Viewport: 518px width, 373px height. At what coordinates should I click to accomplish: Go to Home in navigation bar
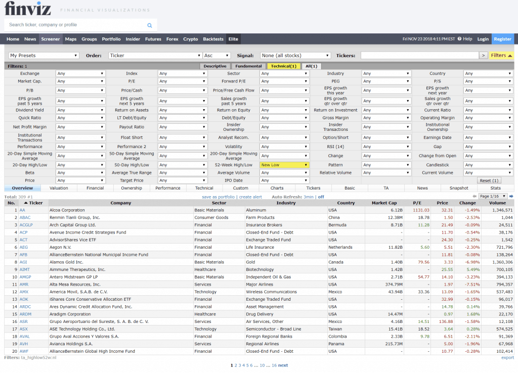tap(13, 39)
